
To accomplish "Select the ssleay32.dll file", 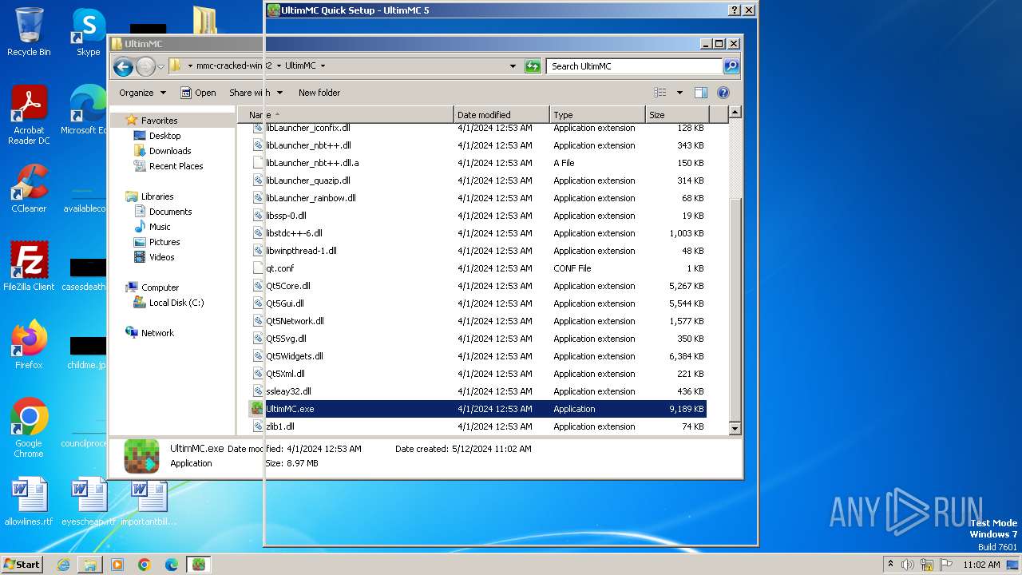I will point(477,391).
